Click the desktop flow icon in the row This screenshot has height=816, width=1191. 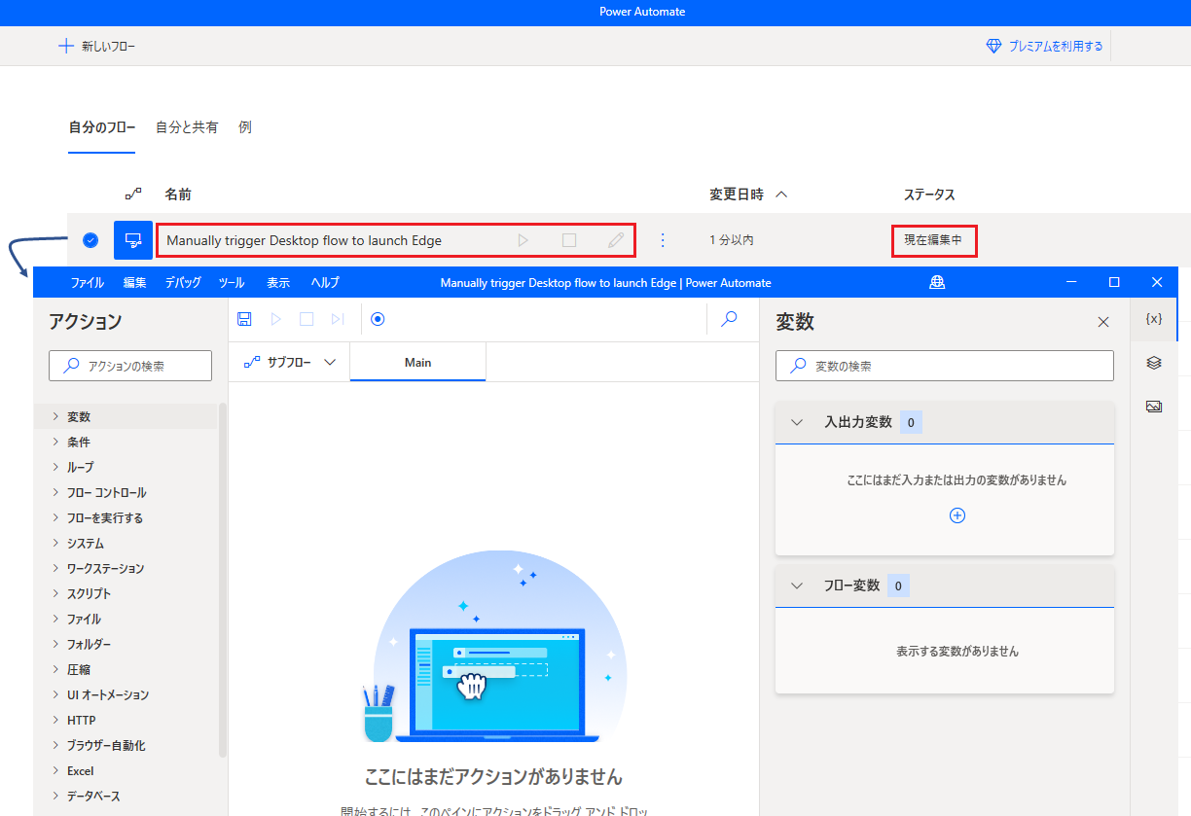[133, 240]
